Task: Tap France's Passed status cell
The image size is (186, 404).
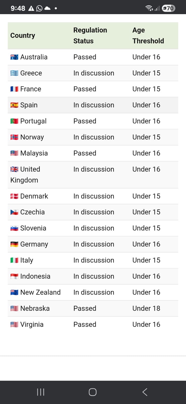Action: coord(85,89)
